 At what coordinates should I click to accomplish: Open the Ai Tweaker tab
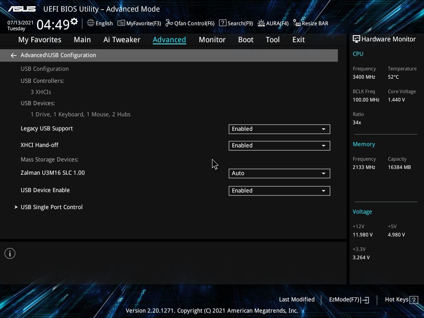click(x=122, y=40)
